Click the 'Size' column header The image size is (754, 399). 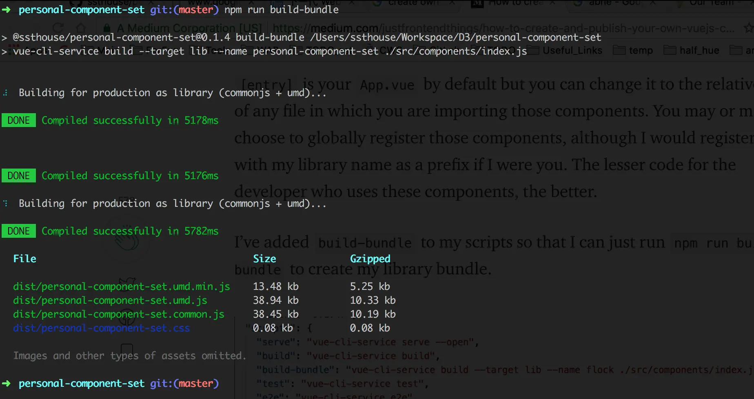(x=264, y=259)
